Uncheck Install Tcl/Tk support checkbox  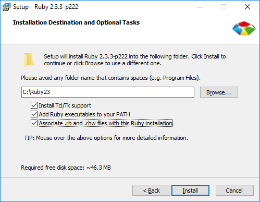(x=34, y=105)
